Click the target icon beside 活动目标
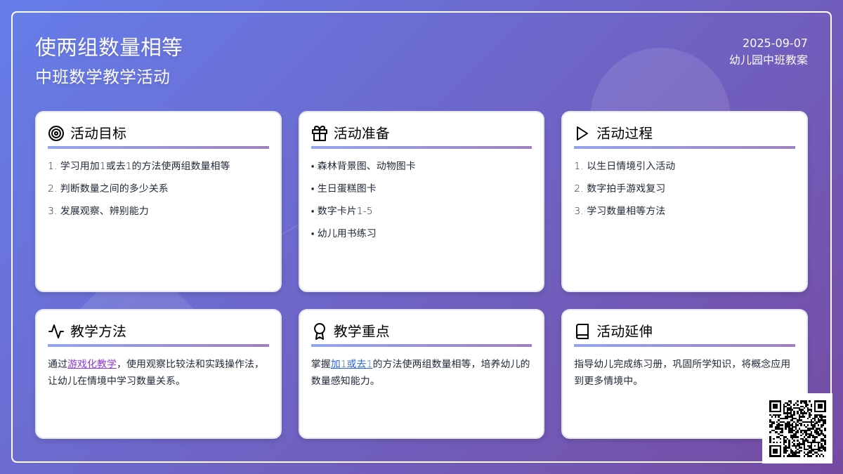Screen dimensions: 843x474 tap(56, 133)
